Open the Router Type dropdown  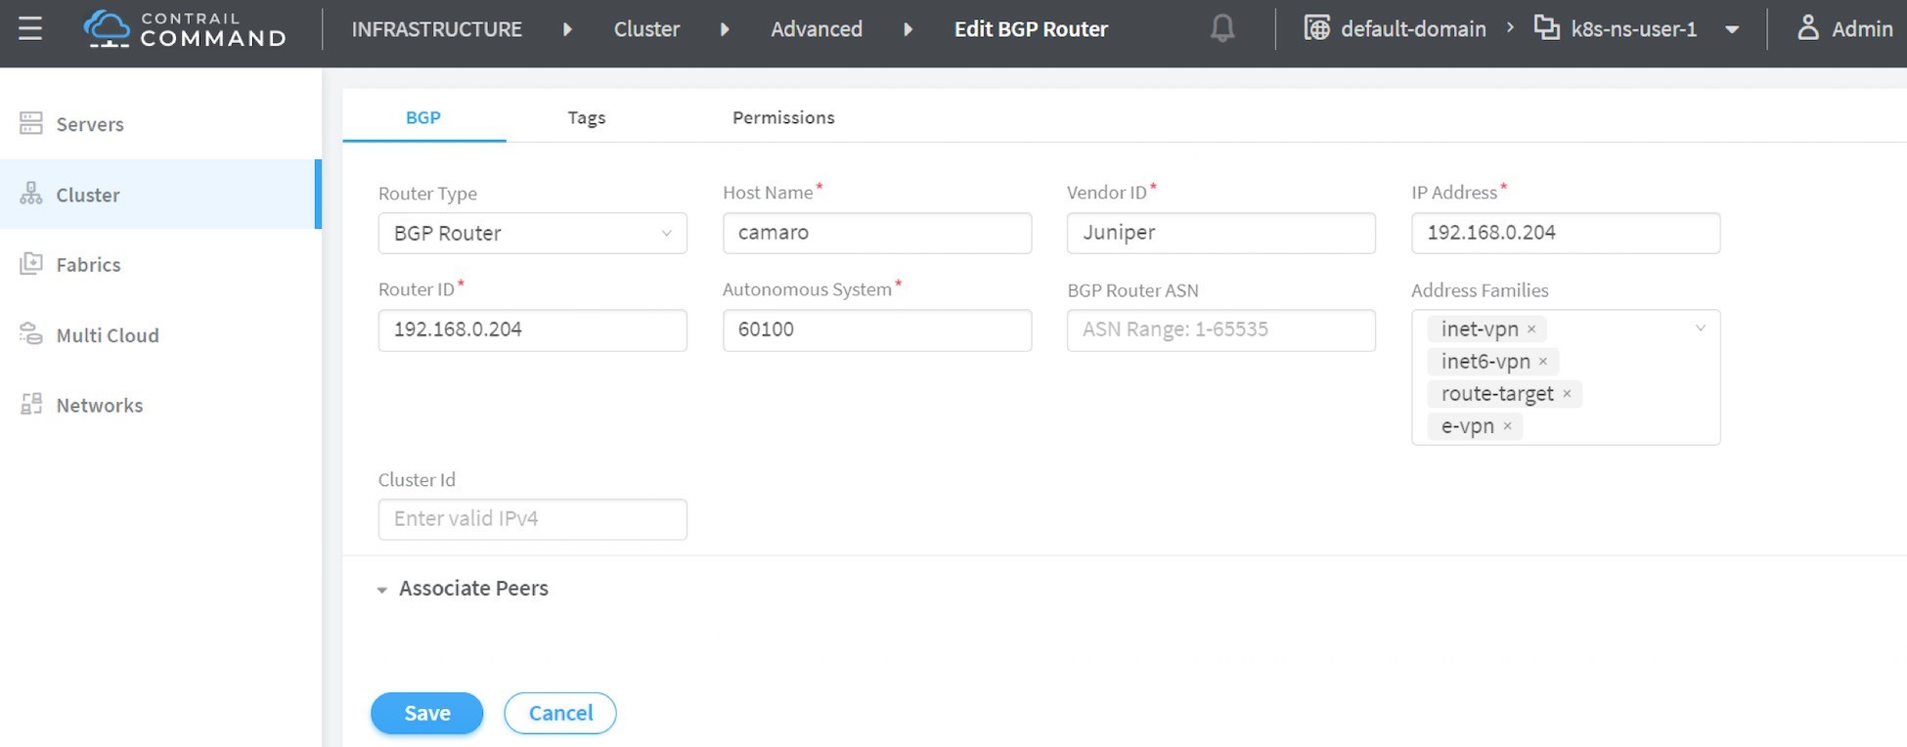[533, 233]
